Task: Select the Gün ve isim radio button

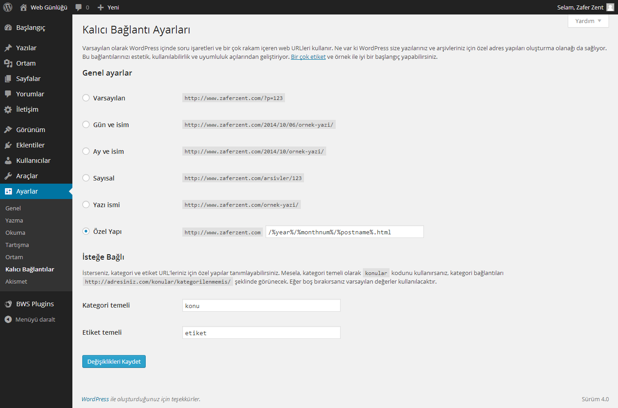Action: coord(86,124)
